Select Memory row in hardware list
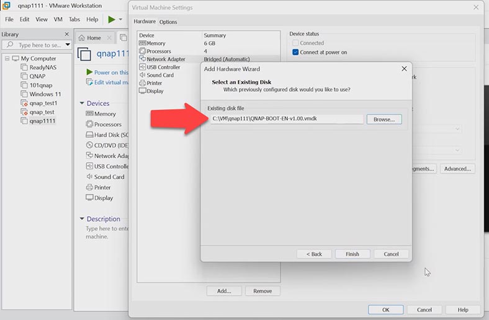The width and height of the screenshot is (489, 320). (x=209, y=43)
